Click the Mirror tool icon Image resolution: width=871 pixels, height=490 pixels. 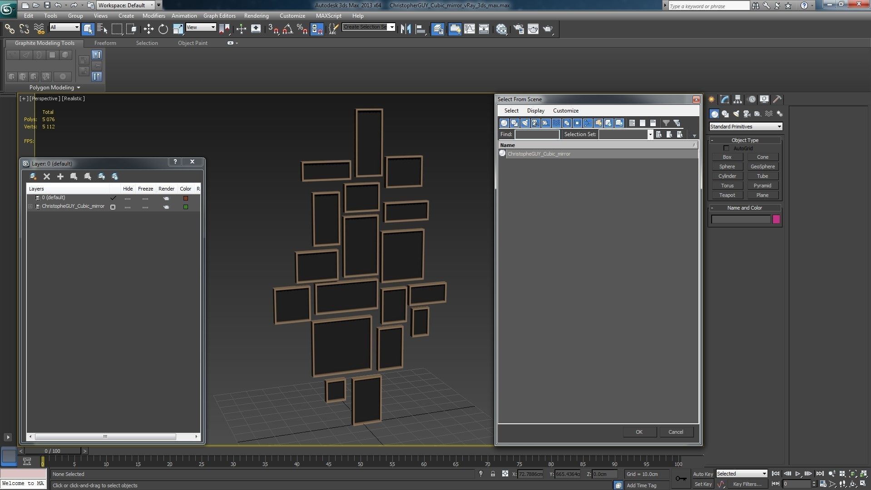[406, 29]
